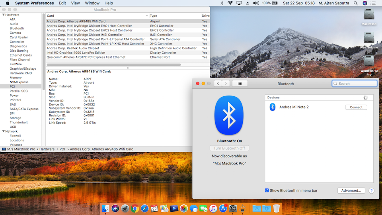Viewport: 382px width, 215px height.
Task: Open Spotlight search magnifier in menu bar
Action: pyautogui.click(x=356, y=3)
